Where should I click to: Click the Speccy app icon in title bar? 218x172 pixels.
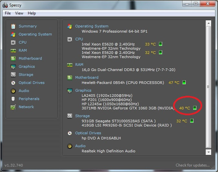(x=5, y=5)
